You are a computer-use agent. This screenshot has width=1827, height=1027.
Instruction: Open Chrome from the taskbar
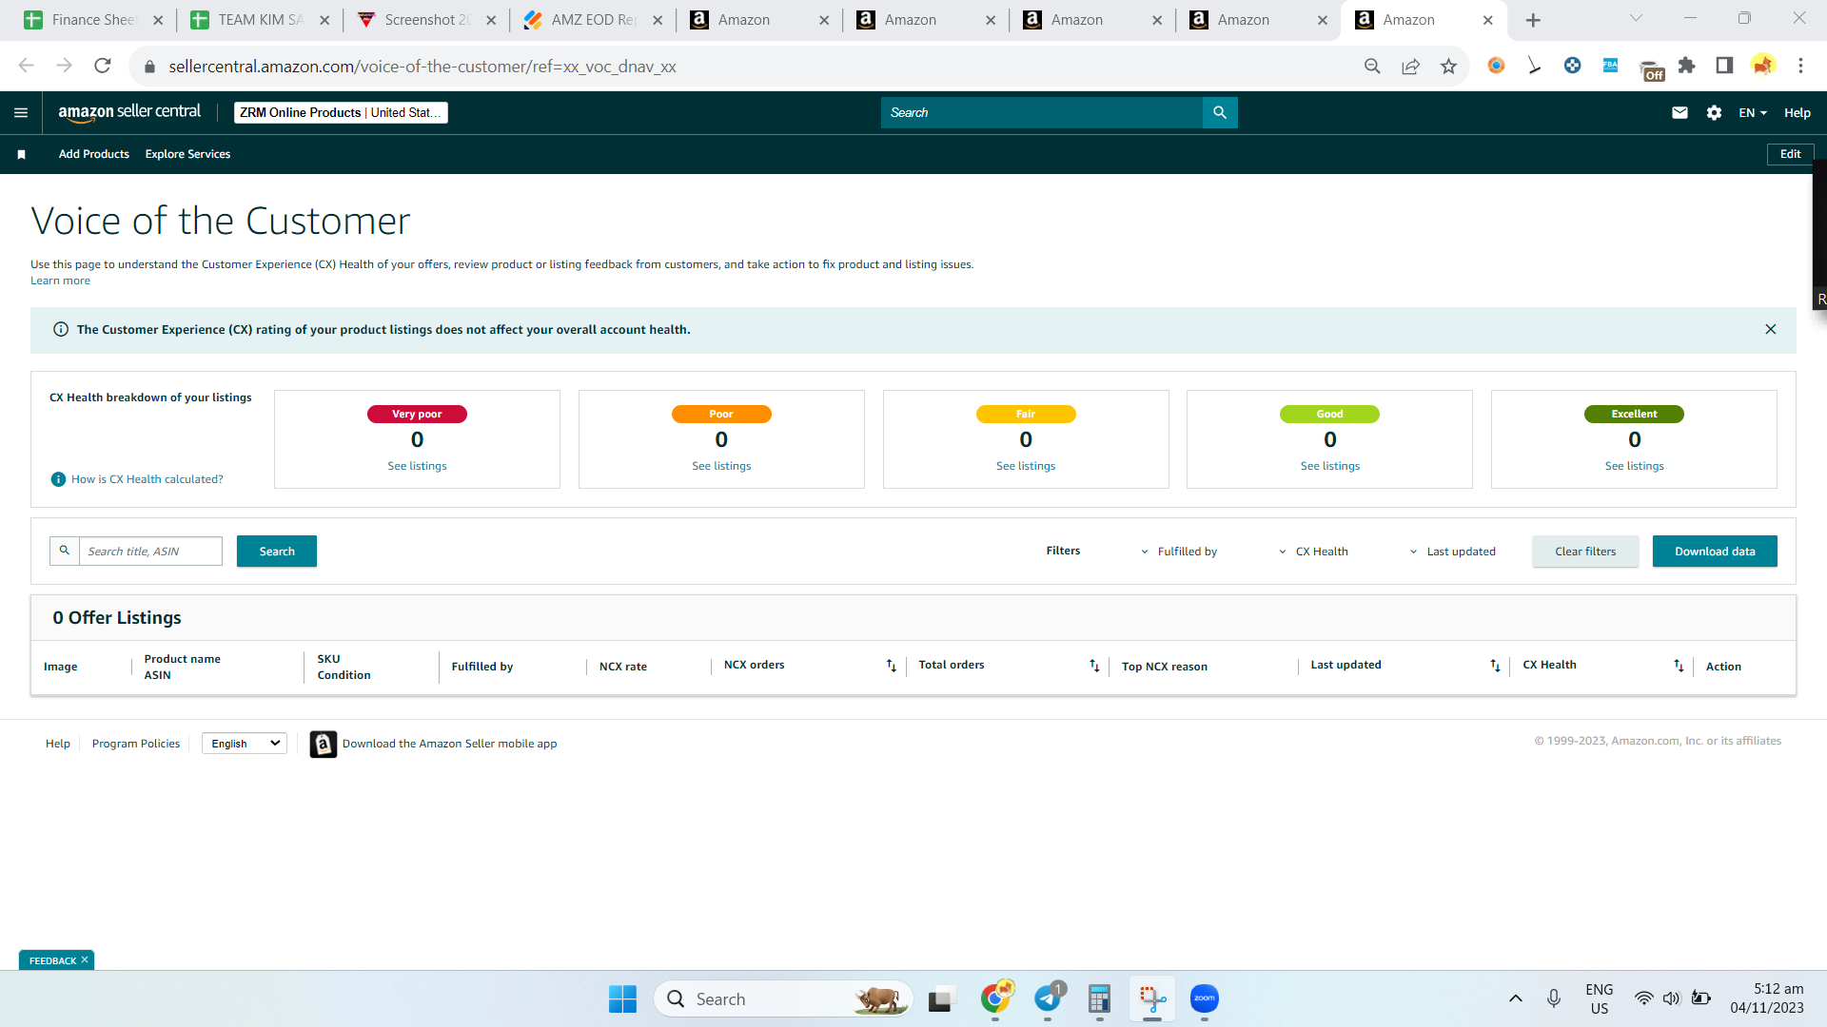pyautogui.click(x=995, y=998)
